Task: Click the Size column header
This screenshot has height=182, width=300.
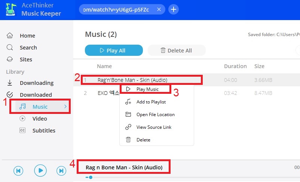Action: pyautogui.click(x=259, y=66)
